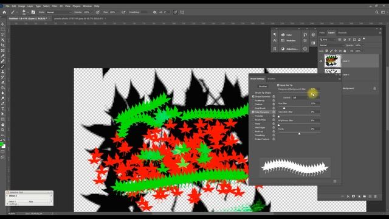Image resolution: width=389 pixels, height=219 pixels.
Task: Open smoothing options gear icon
Action: click(154, 12)
